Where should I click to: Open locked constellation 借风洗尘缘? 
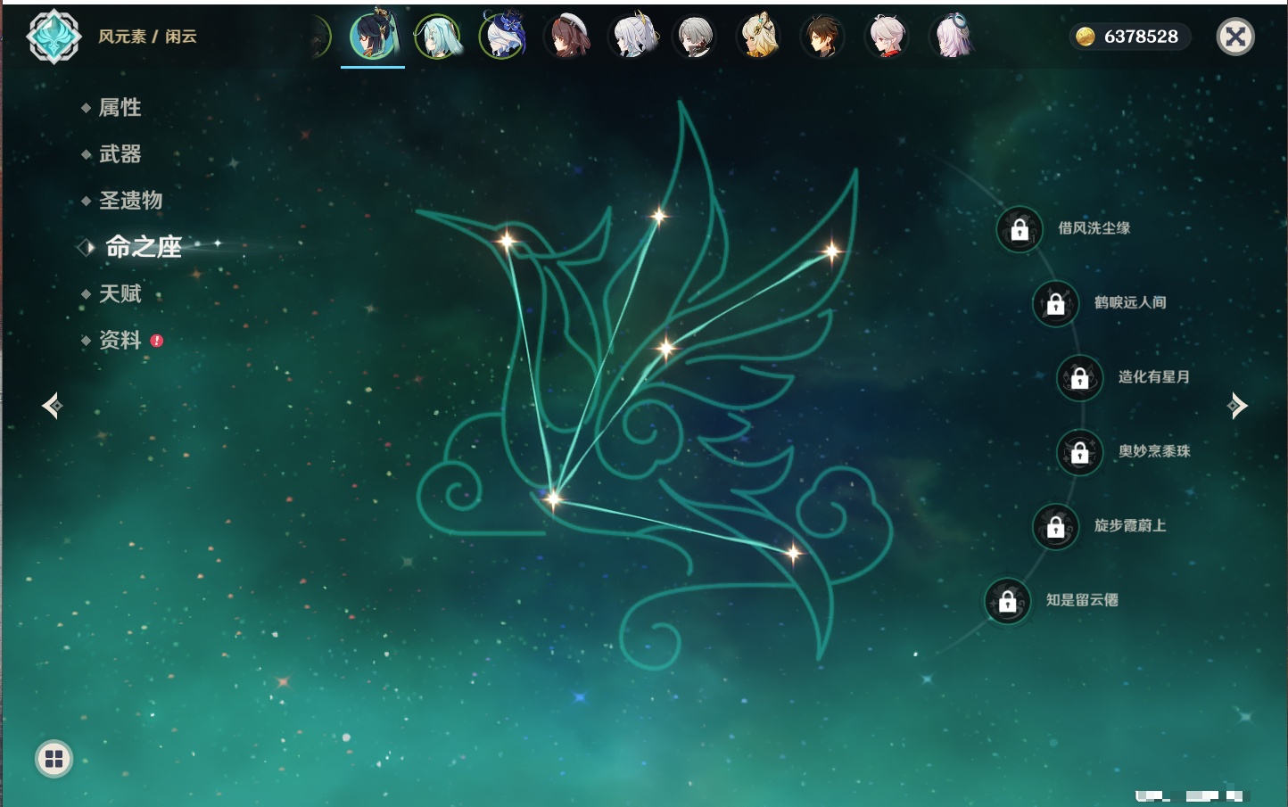tap(1020, 229)
